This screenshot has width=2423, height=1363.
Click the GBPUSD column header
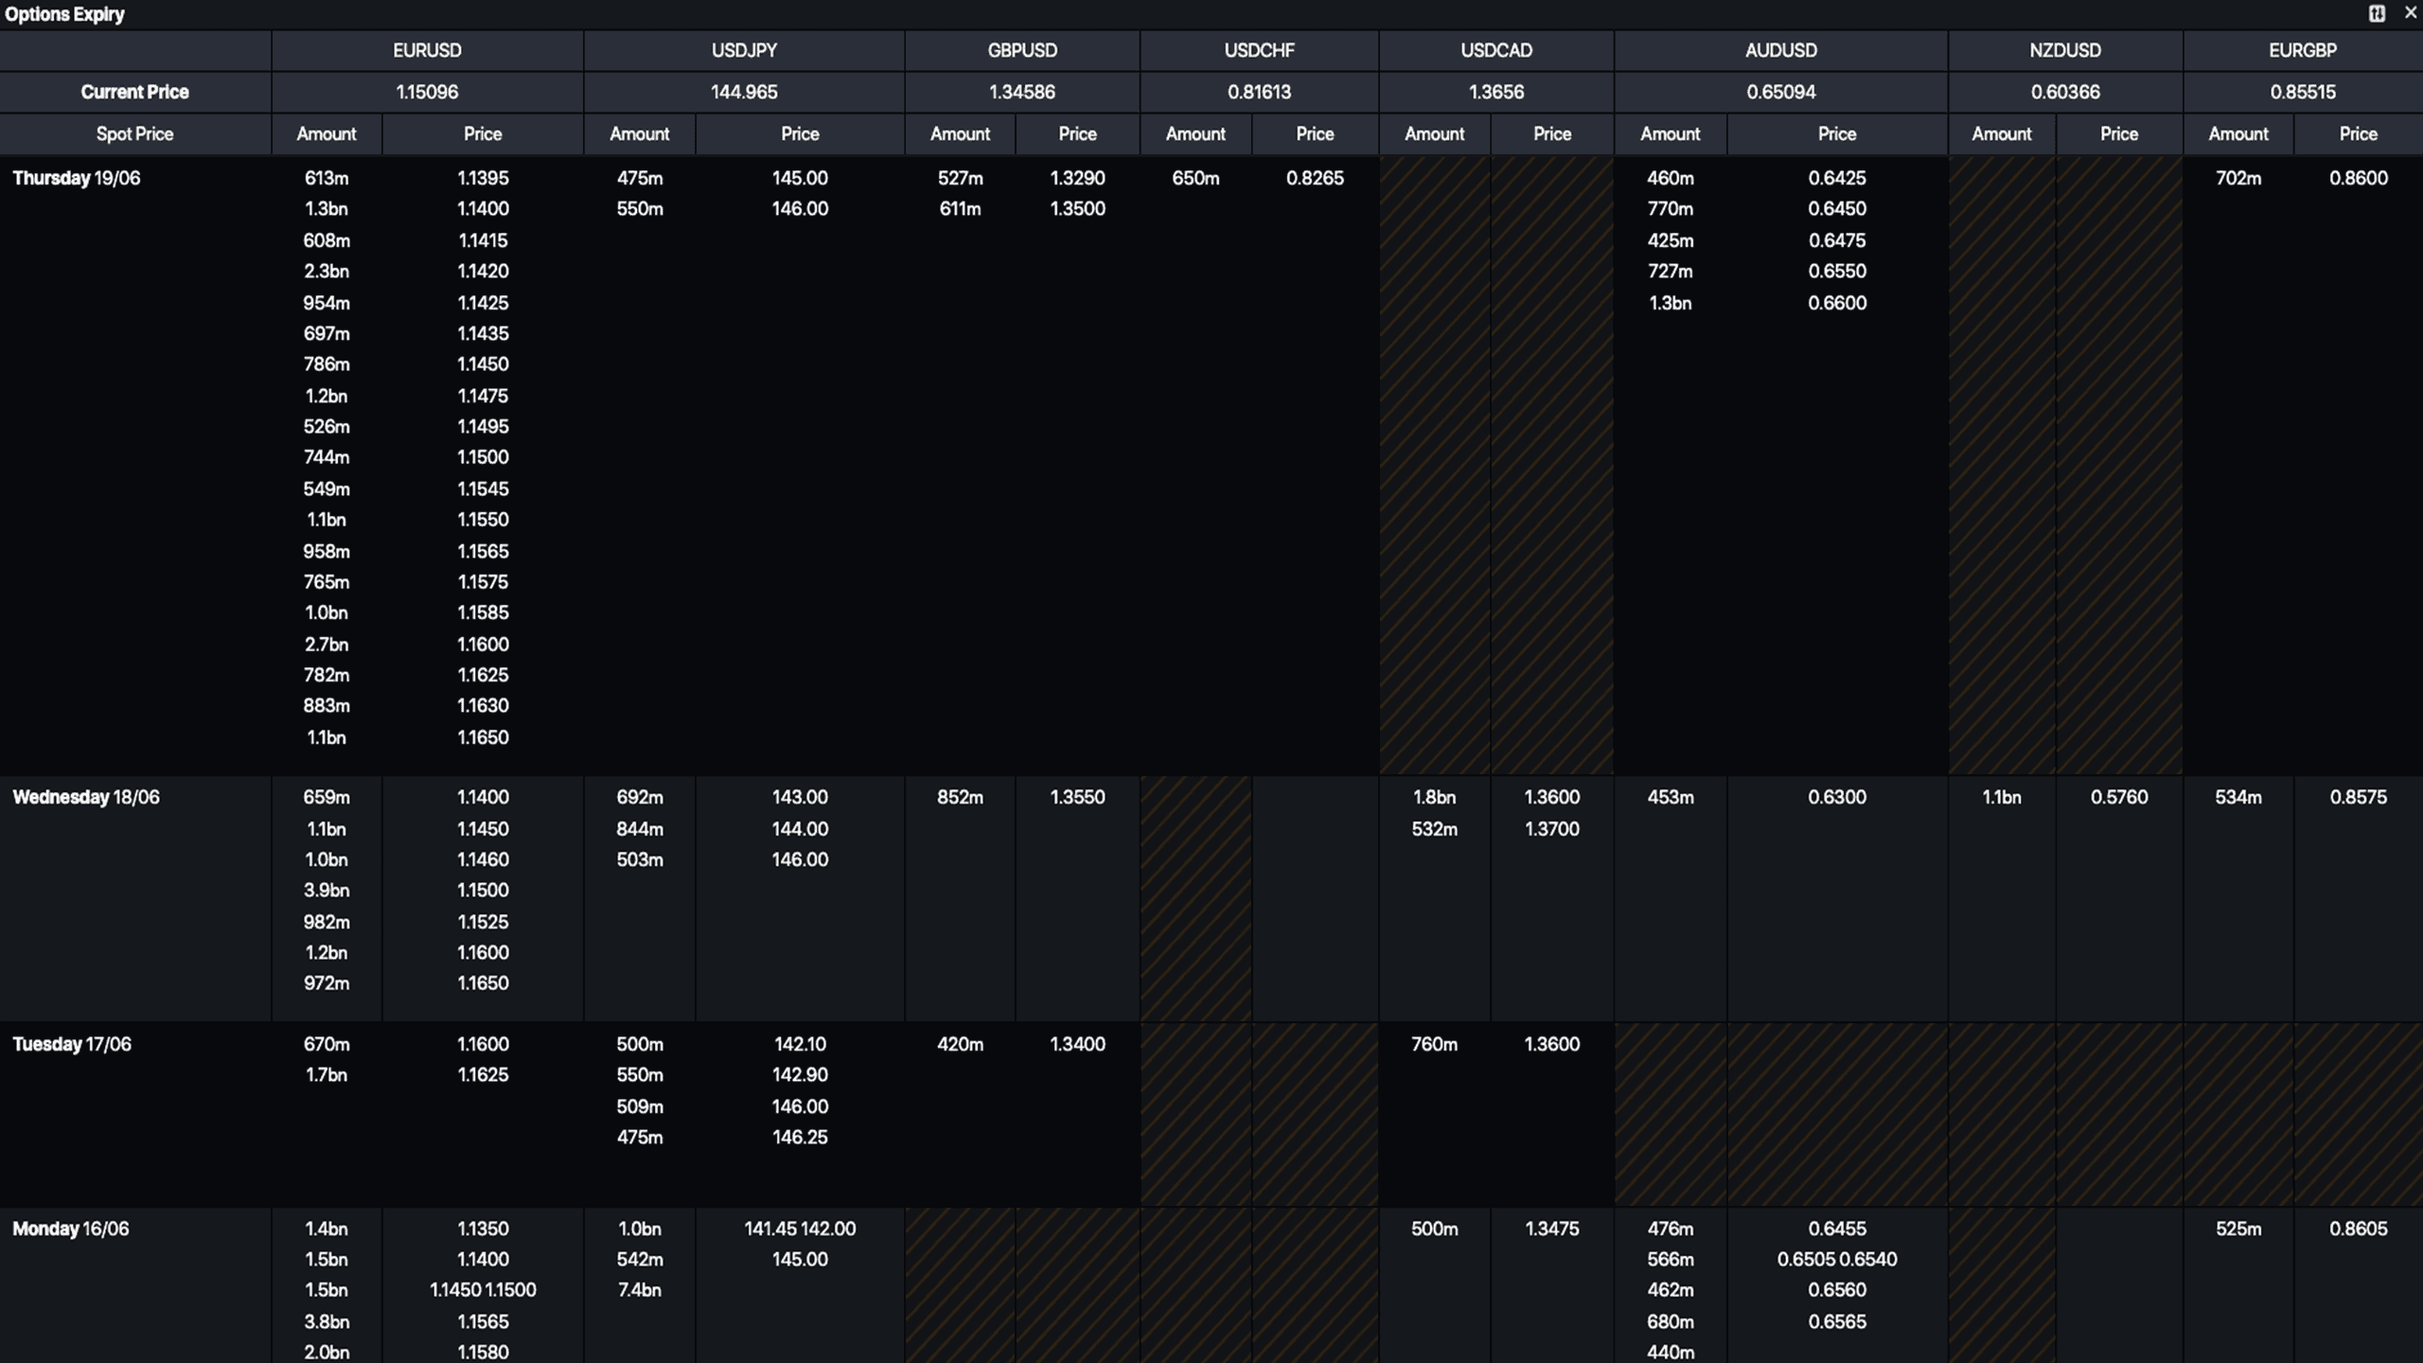1022,50
